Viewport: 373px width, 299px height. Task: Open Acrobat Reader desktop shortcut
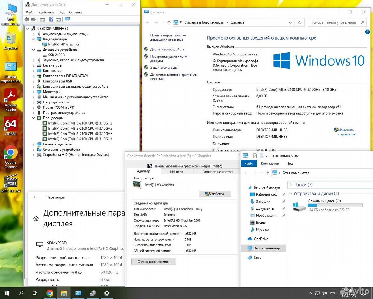pos(11,100)
